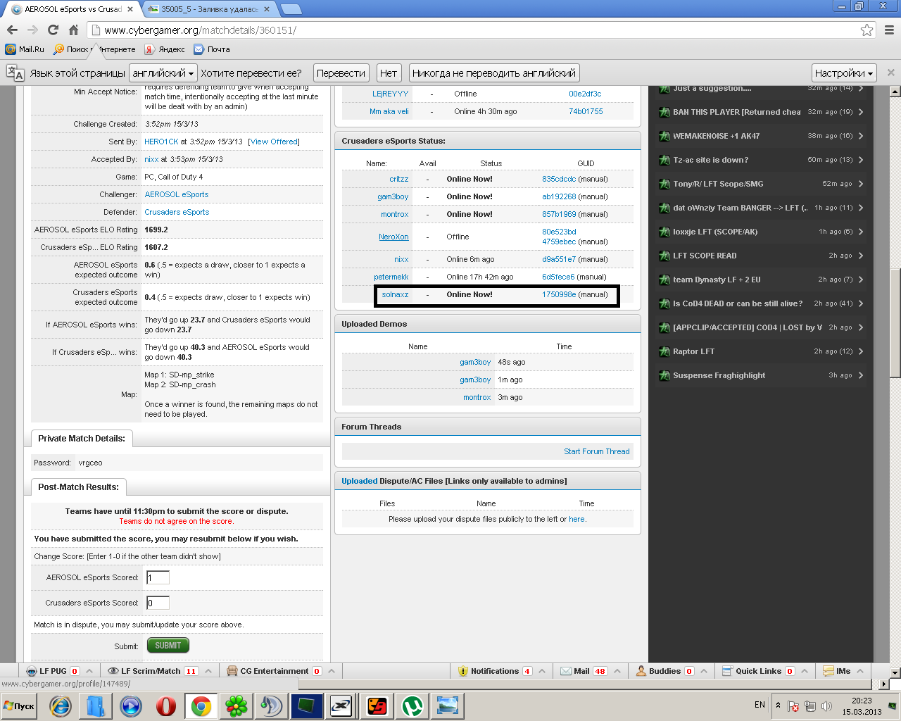Go to the browser Home page icon

pos(73,30)
